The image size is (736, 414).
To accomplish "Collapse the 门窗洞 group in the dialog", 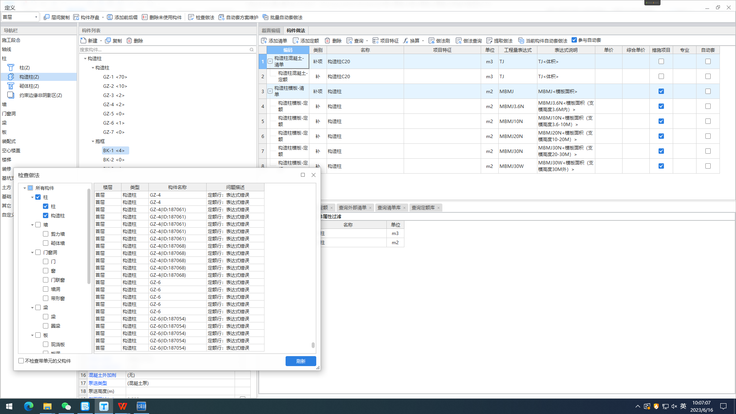I will tap(32, 253).
